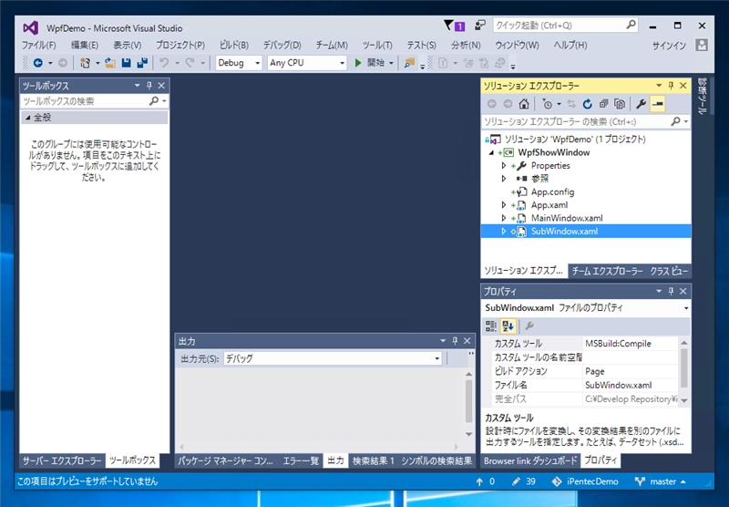This screenshot has height=507, width=729.
Task: Click the account avatar icon next to サインイン
Action: coord(702,45)
